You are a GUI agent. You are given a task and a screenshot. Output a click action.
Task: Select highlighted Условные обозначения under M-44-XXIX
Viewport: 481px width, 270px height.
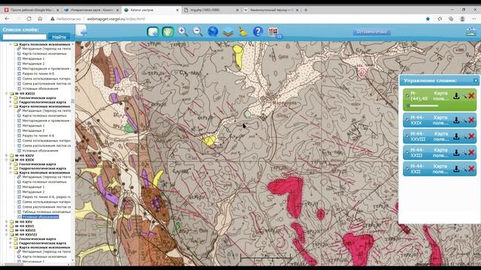pyautogui.click(x=40, y=217)
